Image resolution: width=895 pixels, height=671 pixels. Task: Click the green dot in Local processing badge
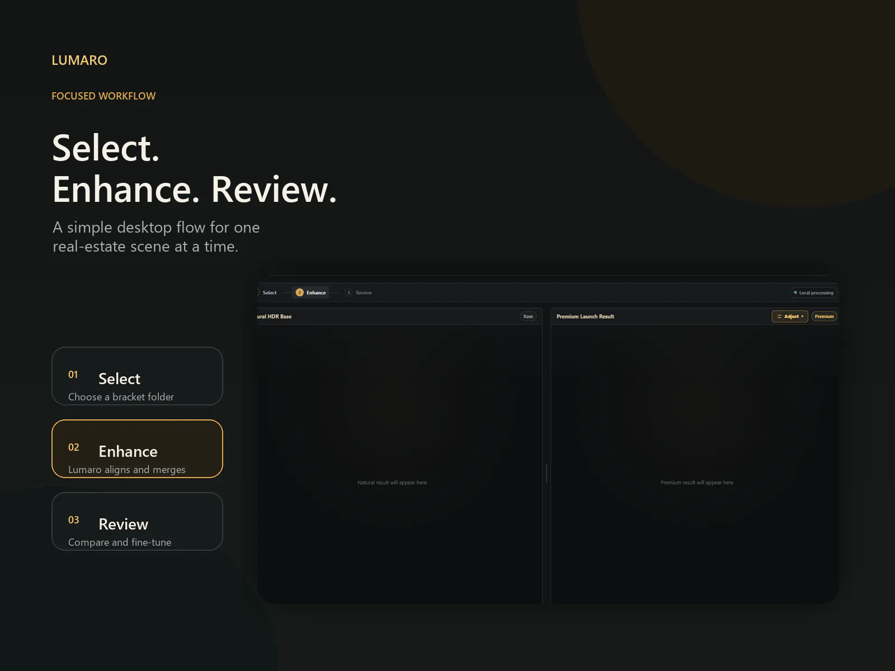coord(795,292)
